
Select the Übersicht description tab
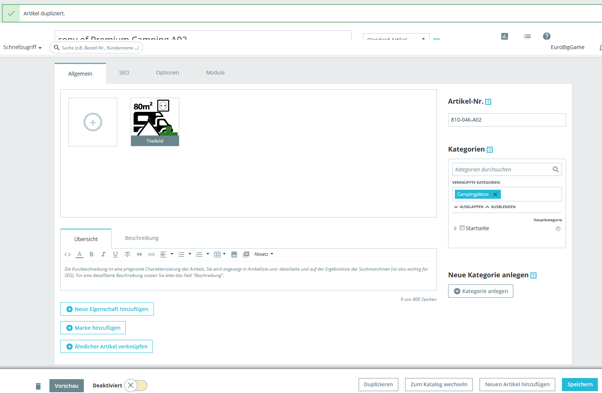tap(86, 239)
